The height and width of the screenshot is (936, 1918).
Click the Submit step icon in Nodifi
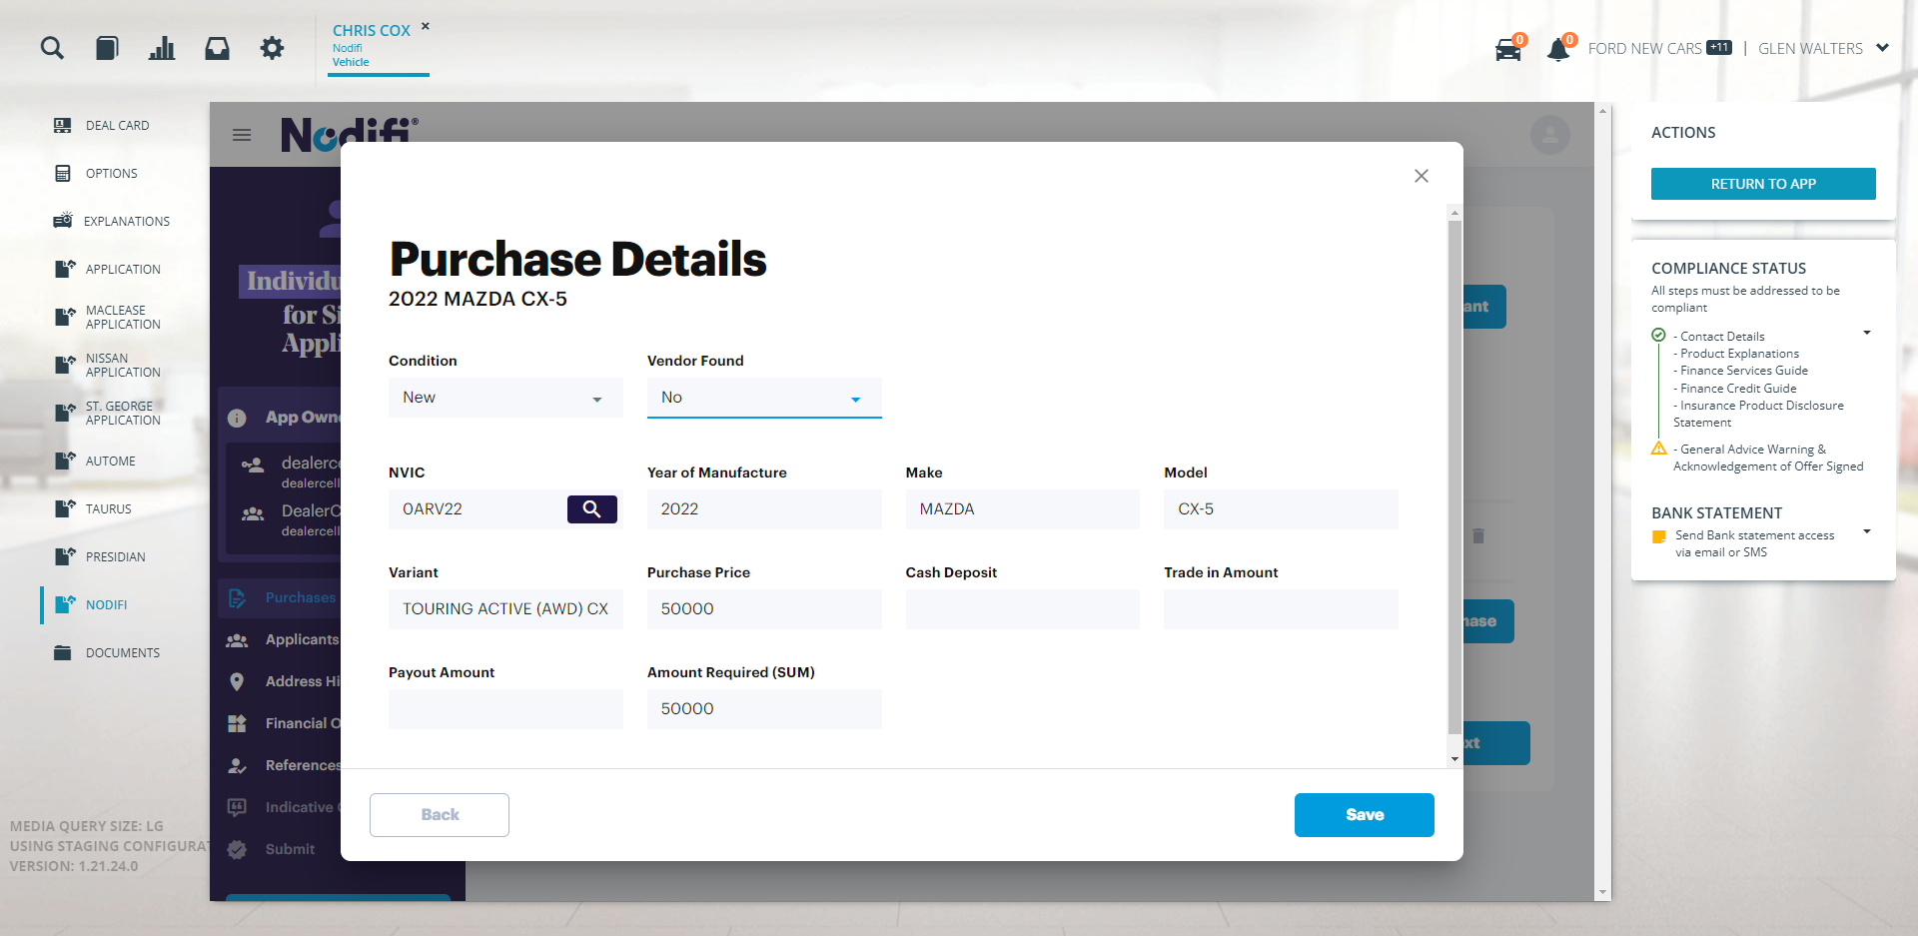(x=237, y=849)
